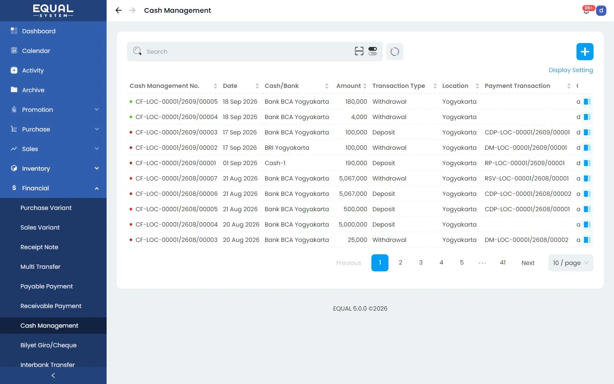This screenshot has width=614, height=384.
Task: Go to page 5
Action: tap(462, 263)
